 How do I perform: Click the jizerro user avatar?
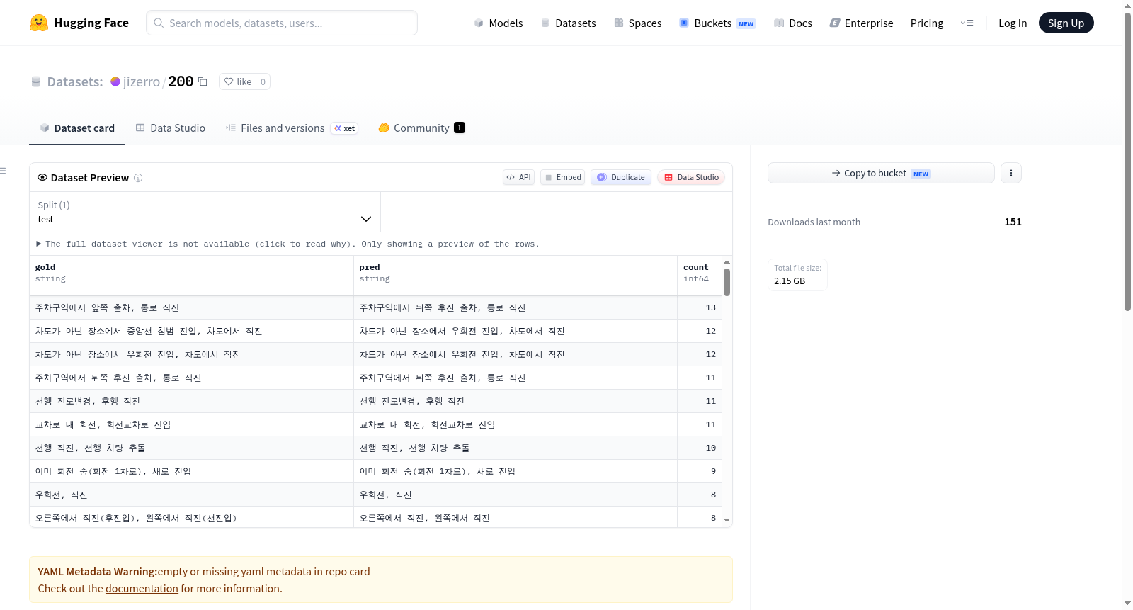pyautogui.click(x=115, y=81)
